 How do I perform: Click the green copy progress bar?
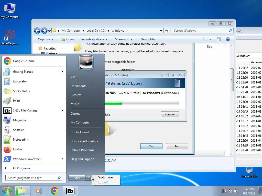point(142,103)
